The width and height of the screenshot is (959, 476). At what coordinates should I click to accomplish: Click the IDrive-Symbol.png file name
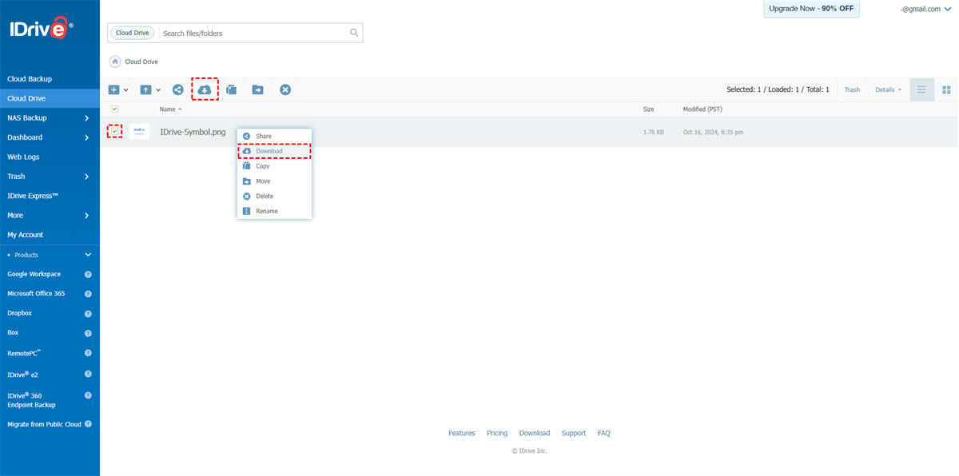pos(193,132)
